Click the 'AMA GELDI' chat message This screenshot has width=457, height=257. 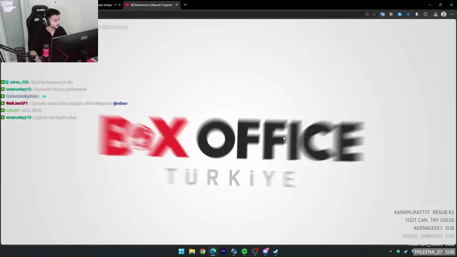point(32,110)
